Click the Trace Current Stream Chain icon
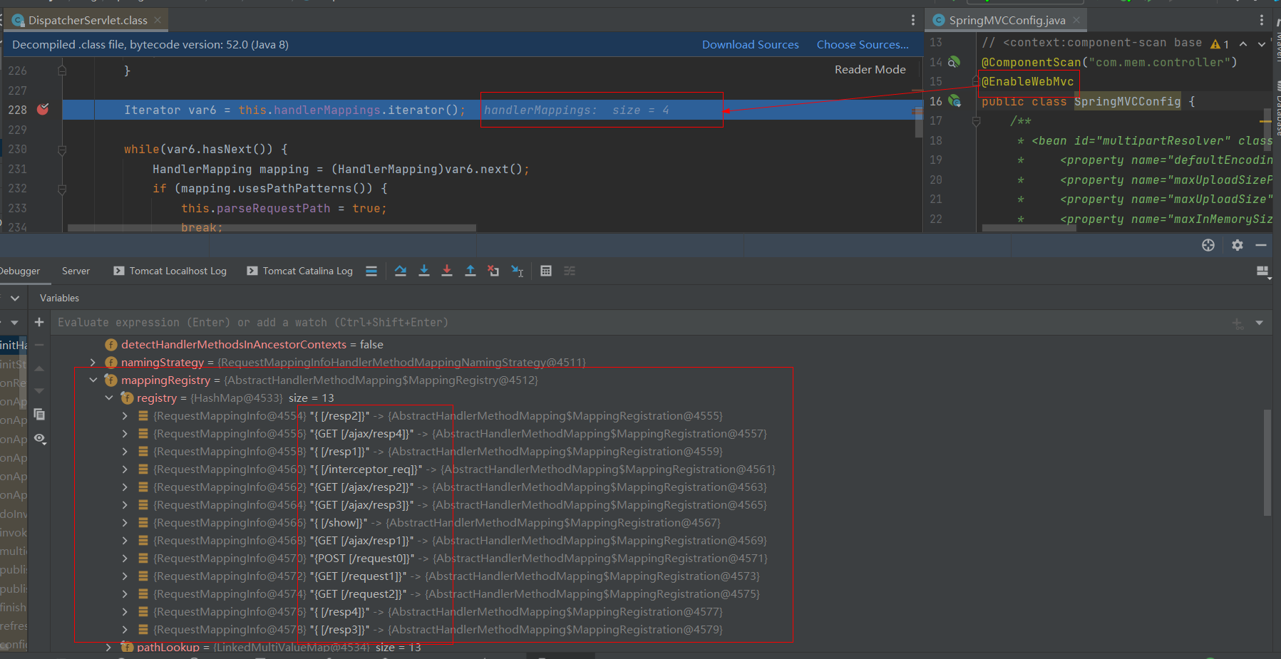The width and height of the screenshot is (1281, 659). pyautogui.click(x=570, y=271)
